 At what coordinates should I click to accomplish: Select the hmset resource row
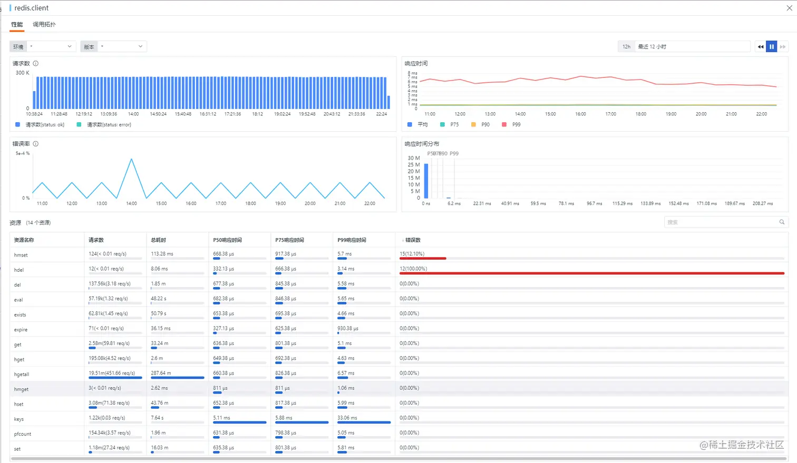click(398, 255)
